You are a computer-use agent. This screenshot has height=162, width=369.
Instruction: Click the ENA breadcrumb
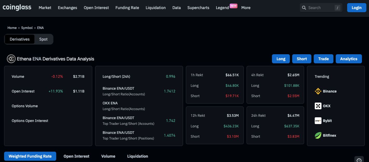point(40,28)
